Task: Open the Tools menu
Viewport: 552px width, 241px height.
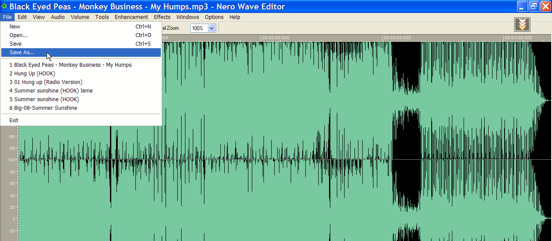Action: 102,17
